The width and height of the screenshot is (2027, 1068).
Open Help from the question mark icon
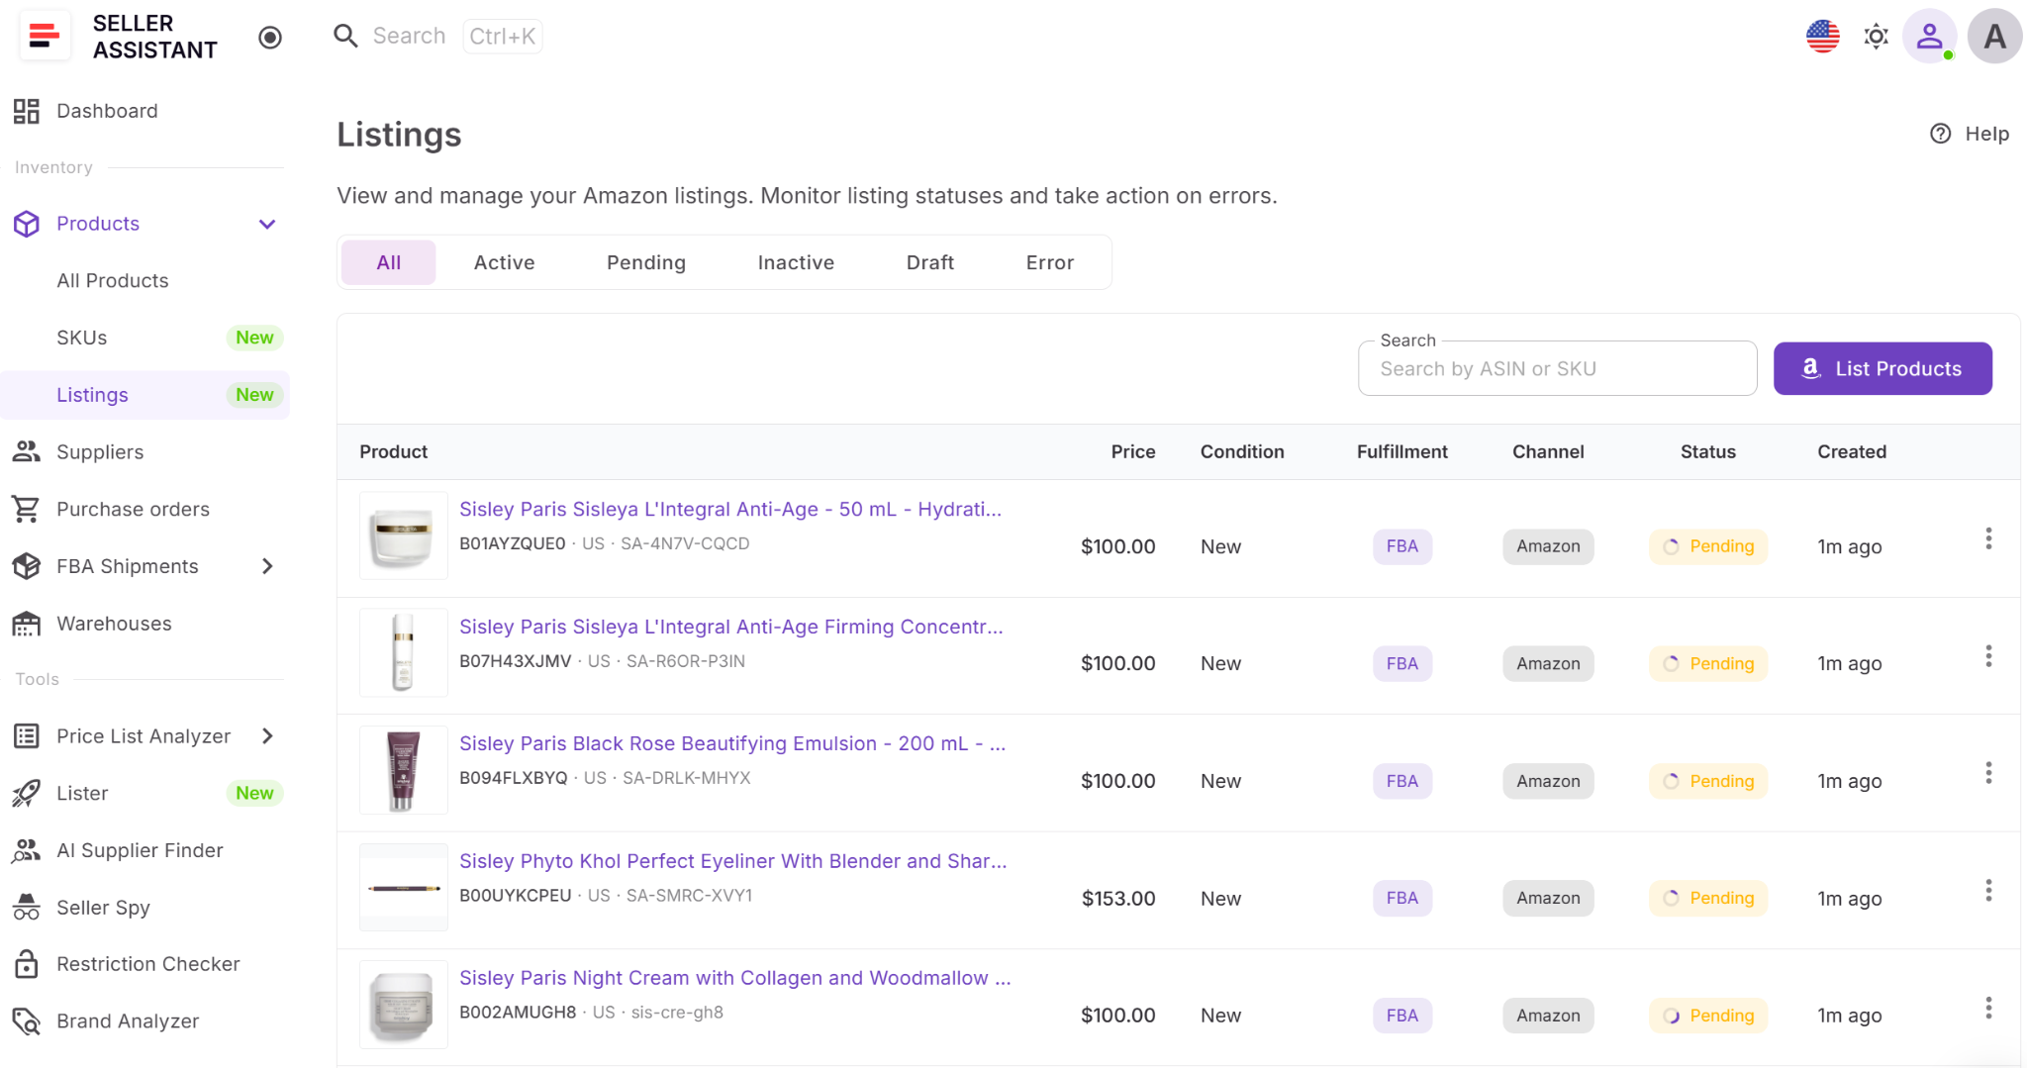[1941, 134]
